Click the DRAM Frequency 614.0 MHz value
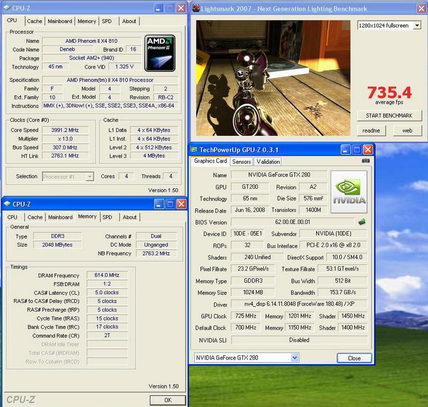Screen dimensions: 428x407 pos(107,275)
